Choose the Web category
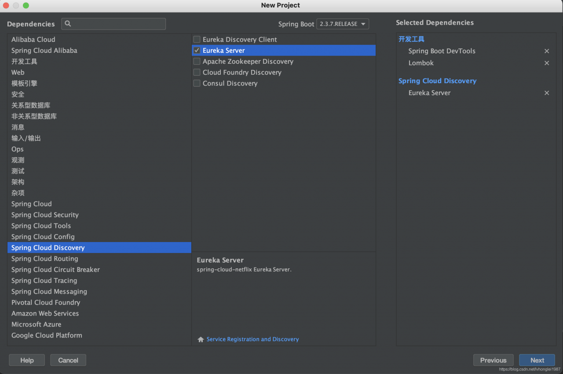The image size is (563, 374). click(x=99, y=73)
